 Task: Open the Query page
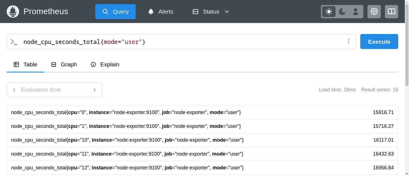(115, 12)
